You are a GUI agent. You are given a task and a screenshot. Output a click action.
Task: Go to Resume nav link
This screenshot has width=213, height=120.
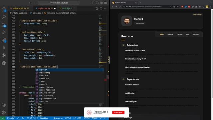coord(170,34)
